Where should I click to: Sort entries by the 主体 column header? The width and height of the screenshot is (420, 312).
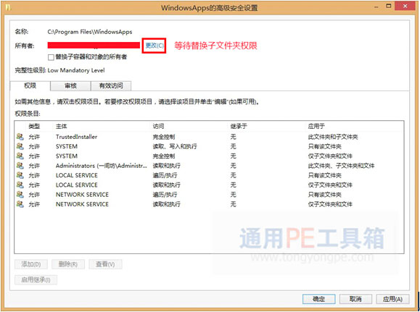click(x=62, y=126)
